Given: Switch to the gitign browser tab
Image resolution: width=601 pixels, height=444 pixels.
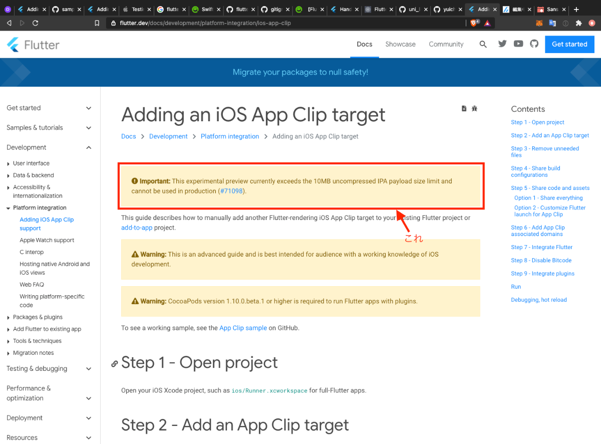Looking at the screenshot, I should (x=276, y=9).
